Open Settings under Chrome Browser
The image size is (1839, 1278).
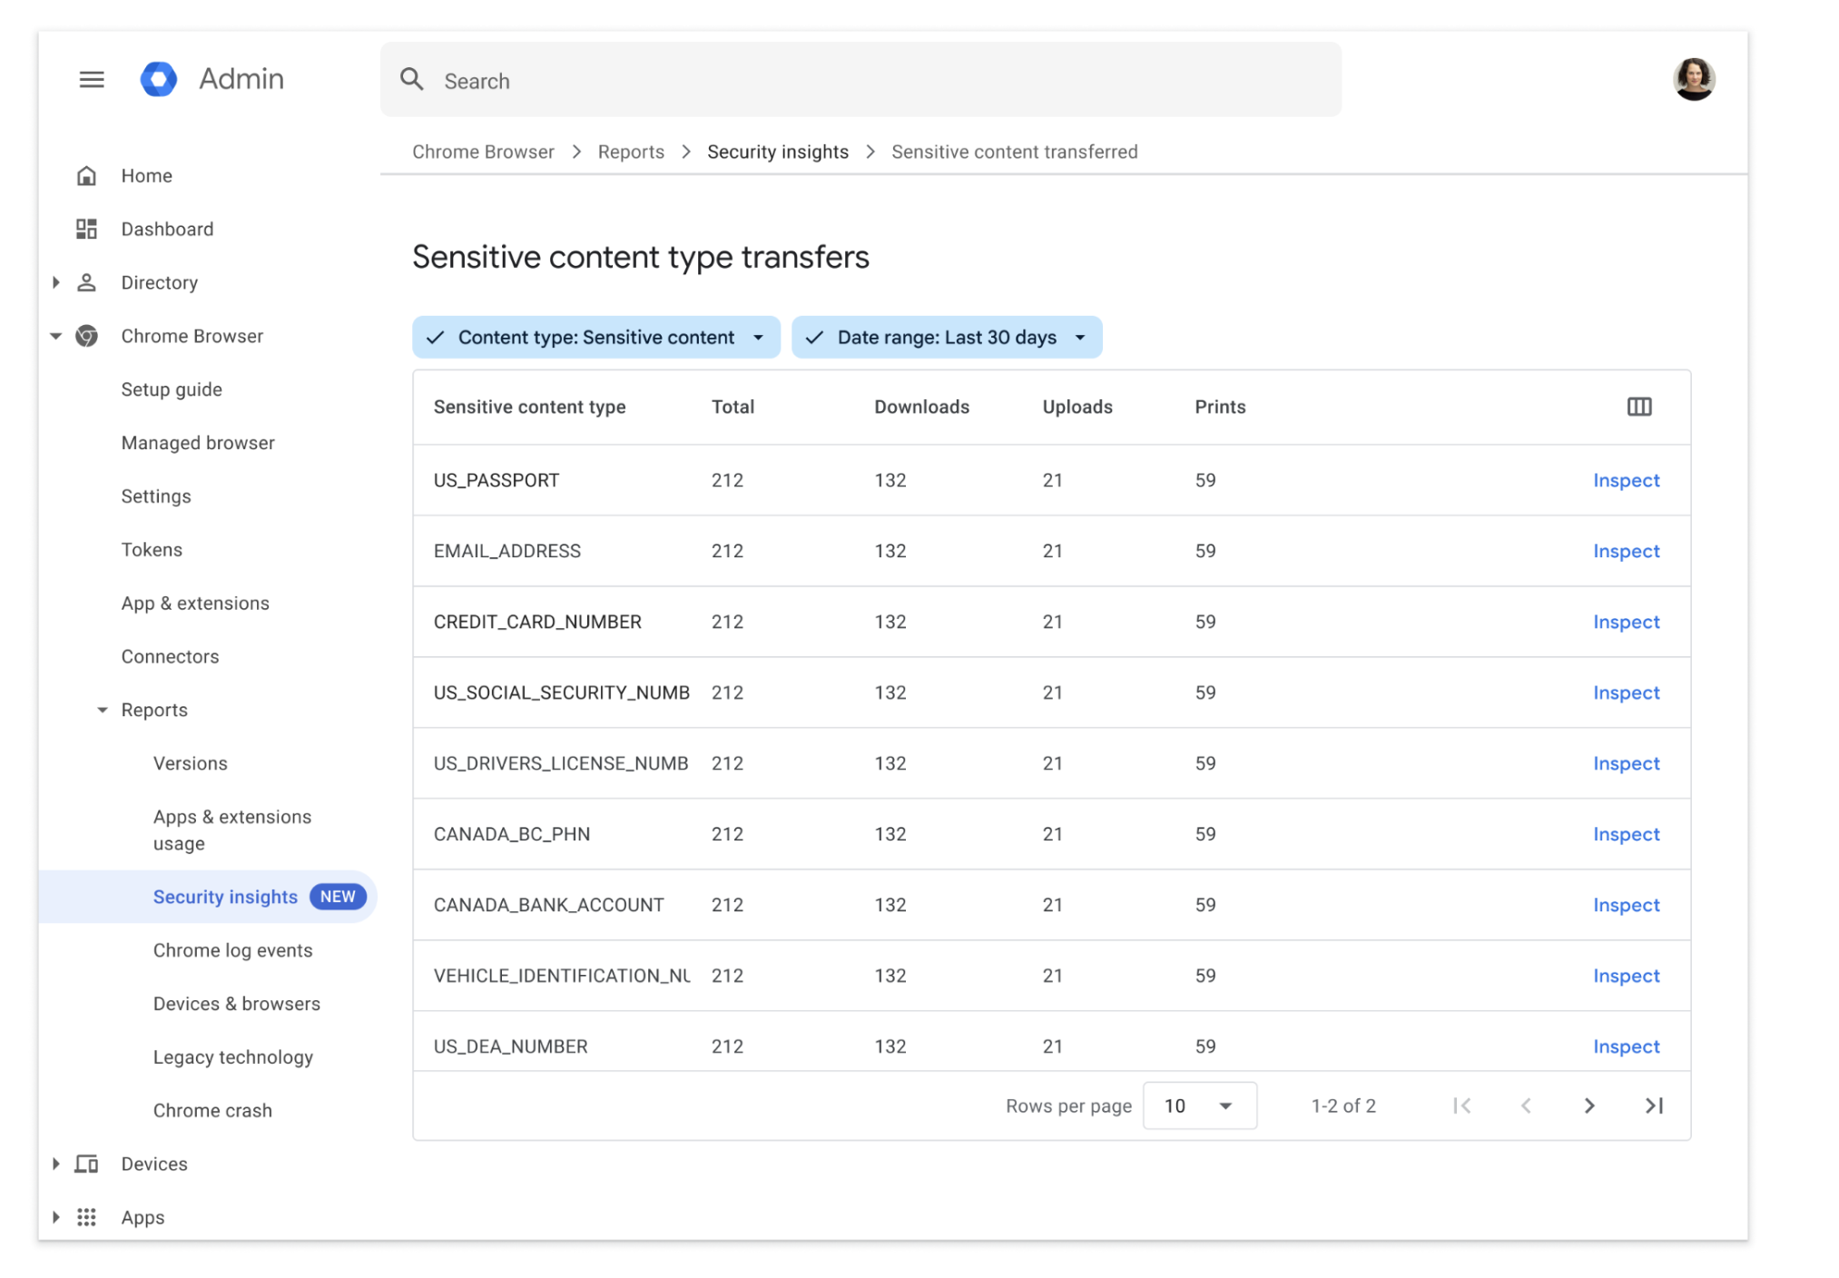(x=156, y=496)
